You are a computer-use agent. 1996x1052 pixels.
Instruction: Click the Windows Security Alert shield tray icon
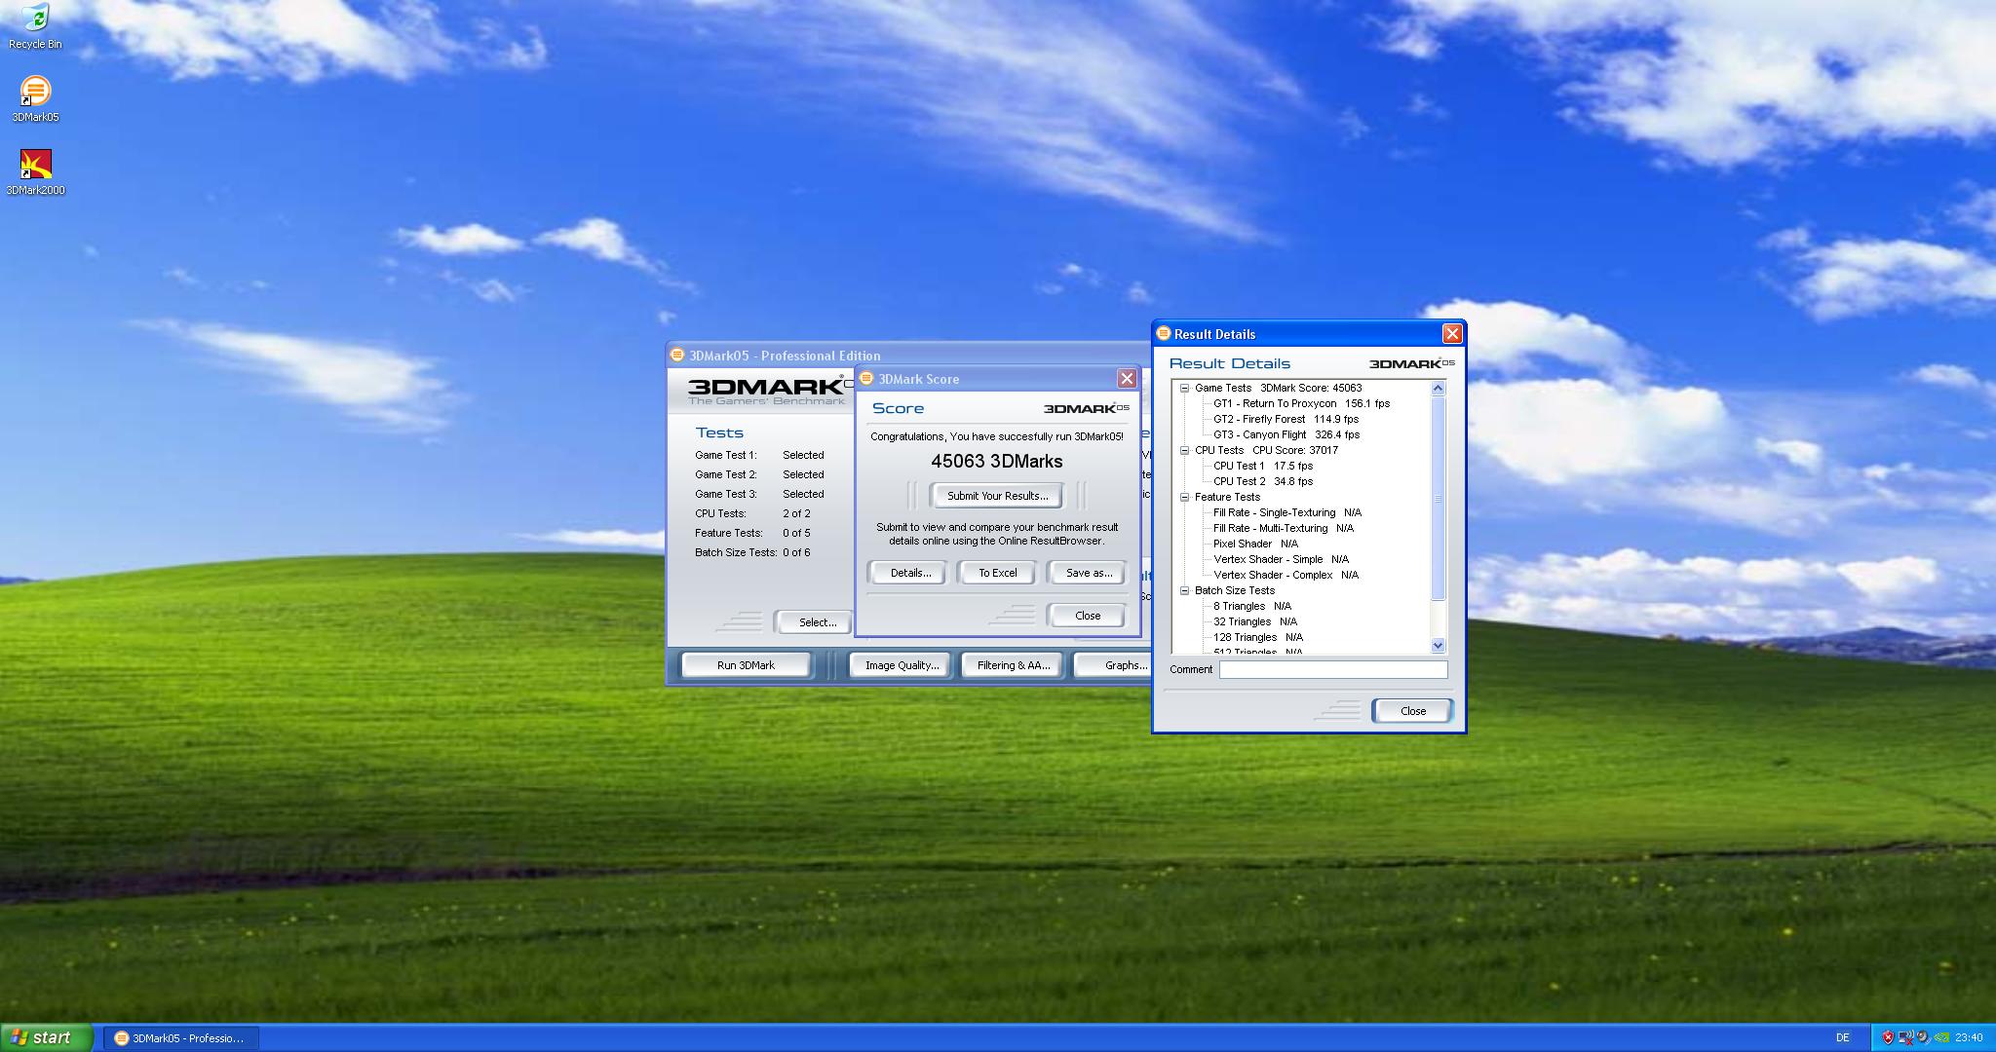tap(1888, 1037)
